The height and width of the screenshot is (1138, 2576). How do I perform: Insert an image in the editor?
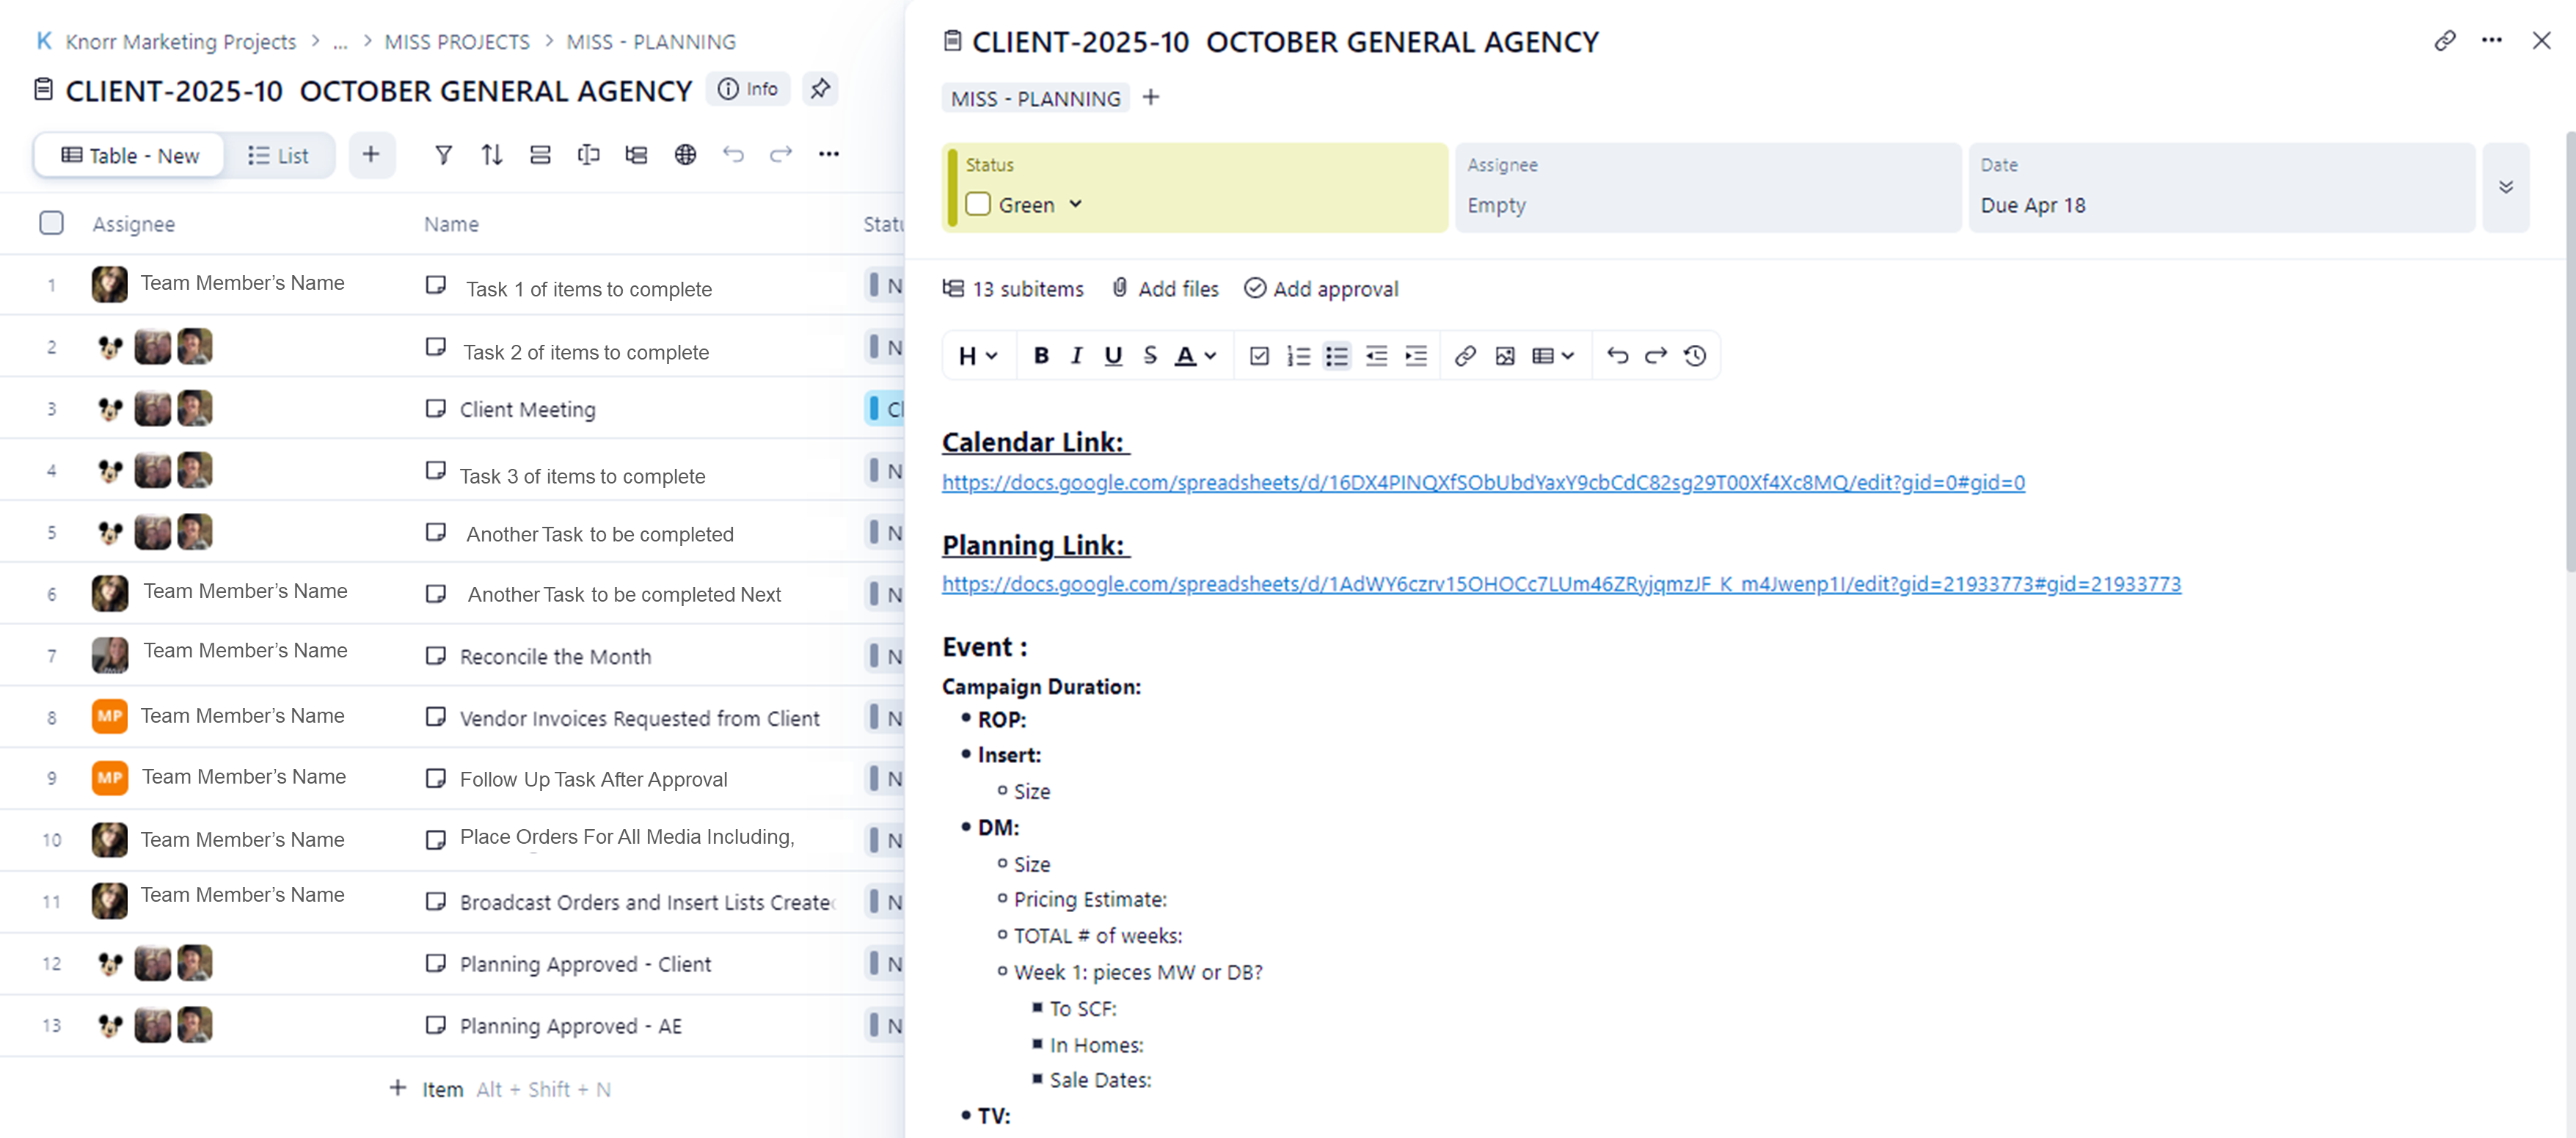tap(1504, 356)
